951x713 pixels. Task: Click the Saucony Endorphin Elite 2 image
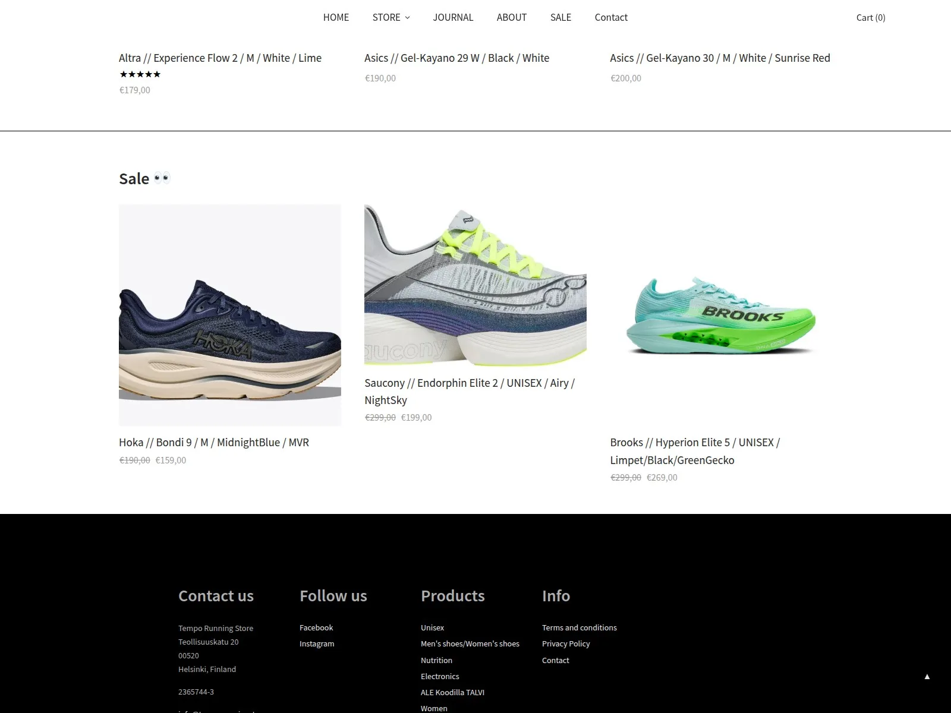click(x=475, y=285)
